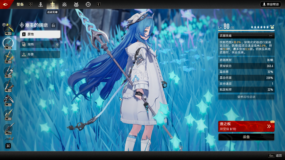Click 查看属性说明 to view attribute descriptions

(x=246, y=97)
